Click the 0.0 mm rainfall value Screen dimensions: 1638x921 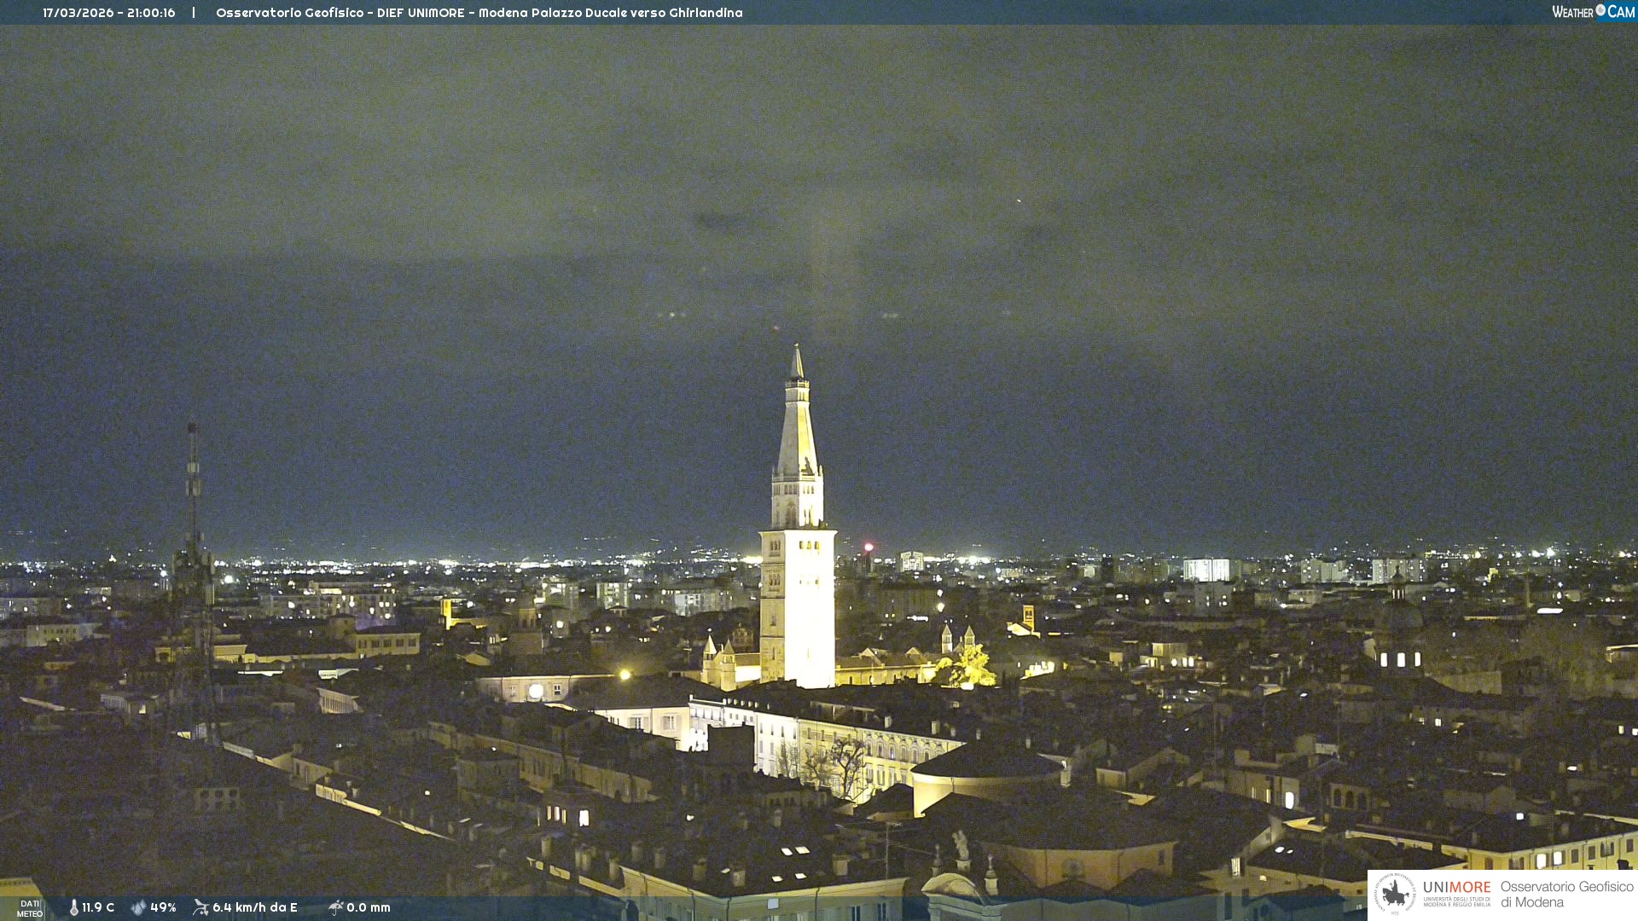[x=369, y=907]
